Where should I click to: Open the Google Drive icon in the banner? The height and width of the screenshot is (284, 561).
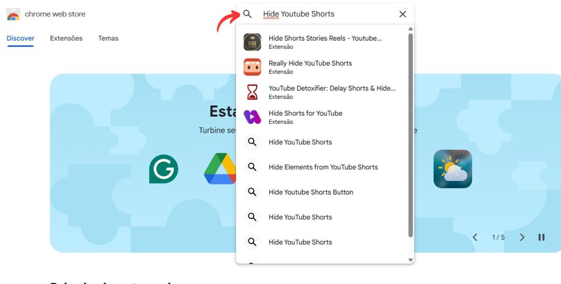coord(219,168)
